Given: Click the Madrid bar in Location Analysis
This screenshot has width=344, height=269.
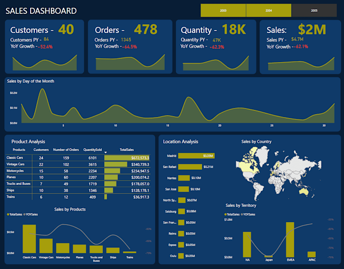Looking at the screenshot, I should [x=196, y=156].
